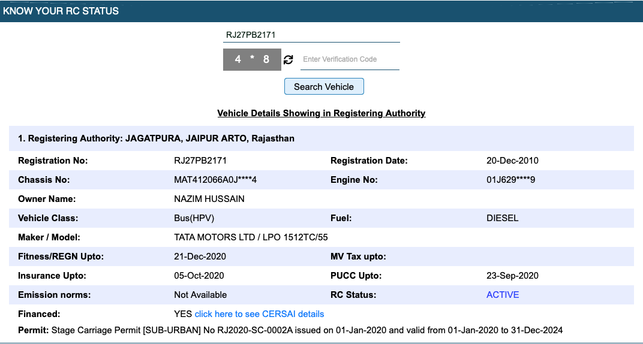Click the Vehicle Details Showing in Registering Authority heading

(x=321, y=113)
